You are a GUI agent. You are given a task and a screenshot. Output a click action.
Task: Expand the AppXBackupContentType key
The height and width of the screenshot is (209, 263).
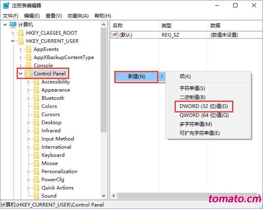pyautogui.click(x=21, y=57)
